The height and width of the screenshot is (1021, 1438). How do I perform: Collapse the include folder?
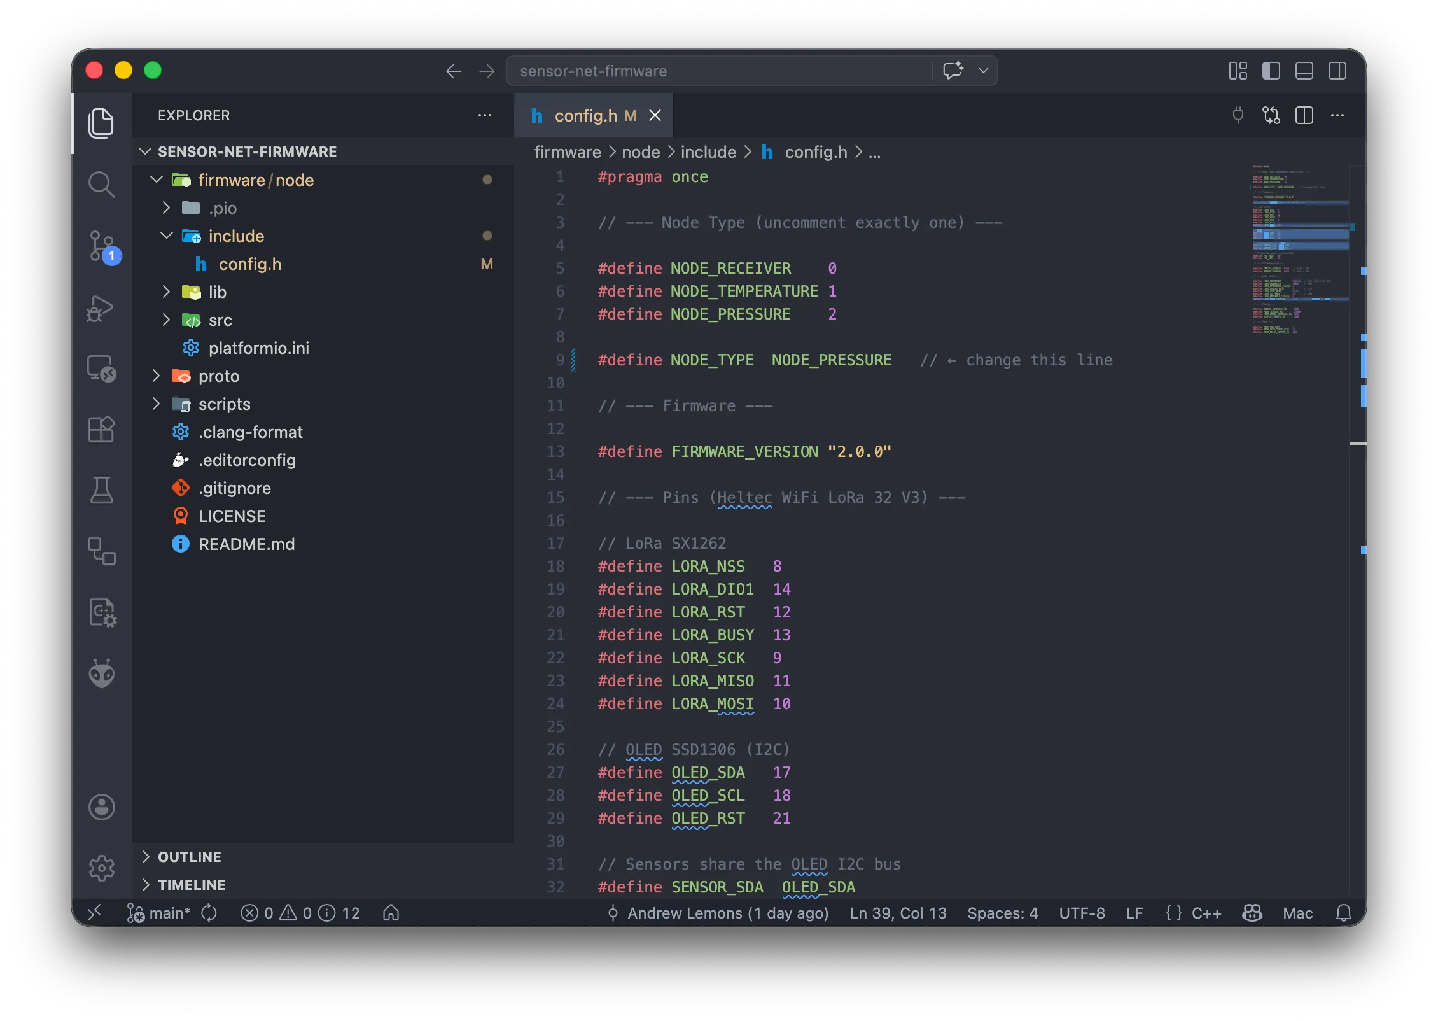pyautogui.click(x=323, y=236)
